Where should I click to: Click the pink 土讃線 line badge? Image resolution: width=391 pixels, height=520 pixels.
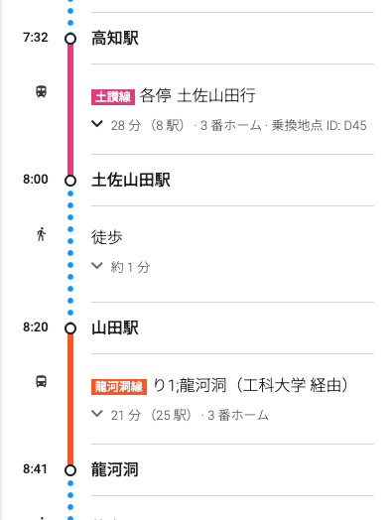point(113,97)
